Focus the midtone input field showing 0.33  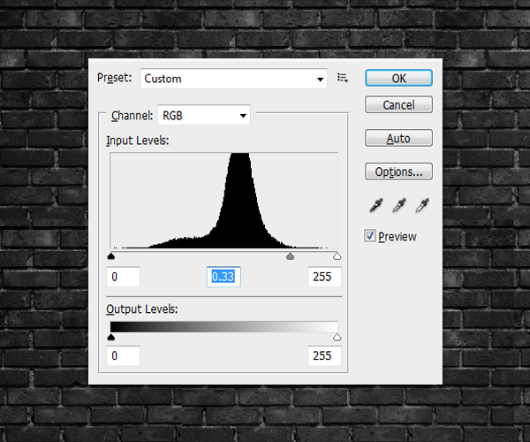pyautogui.click(x=224, y=277)
